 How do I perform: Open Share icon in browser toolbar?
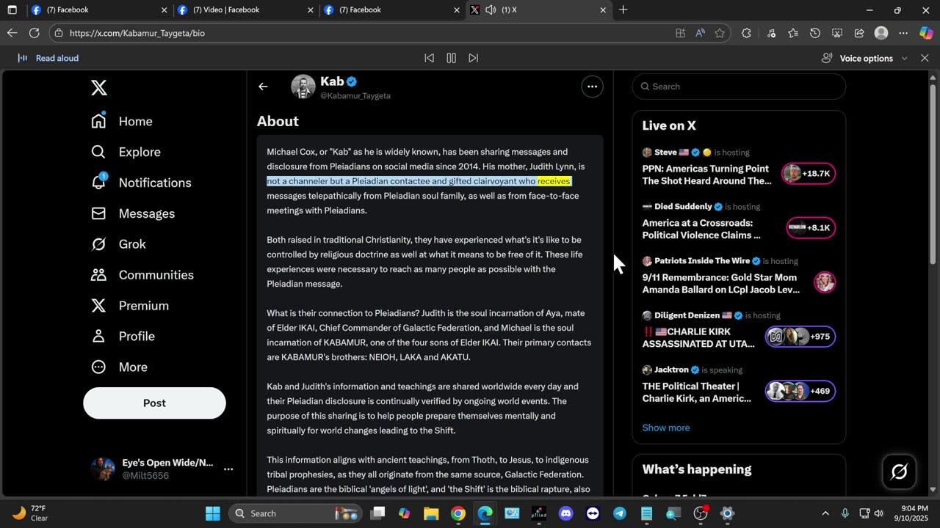(859, 33)
